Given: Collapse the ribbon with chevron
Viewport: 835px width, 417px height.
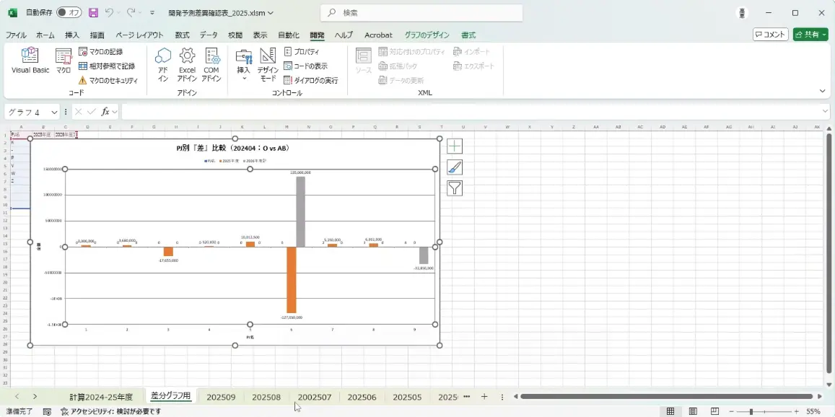Looking at the screenshot, I should point(823,91).
